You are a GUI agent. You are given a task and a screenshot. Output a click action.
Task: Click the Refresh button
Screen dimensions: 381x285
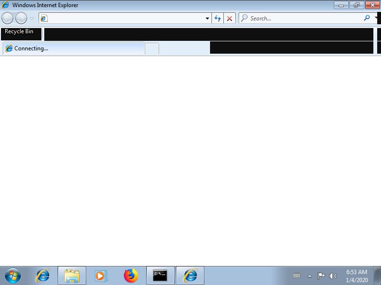pyautogui.click(x=218, y=18)
